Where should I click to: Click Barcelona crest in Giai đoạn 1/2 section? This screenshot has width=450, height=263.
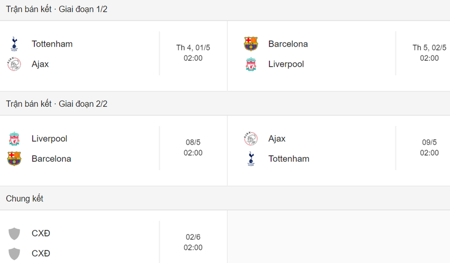coord(250,44)
